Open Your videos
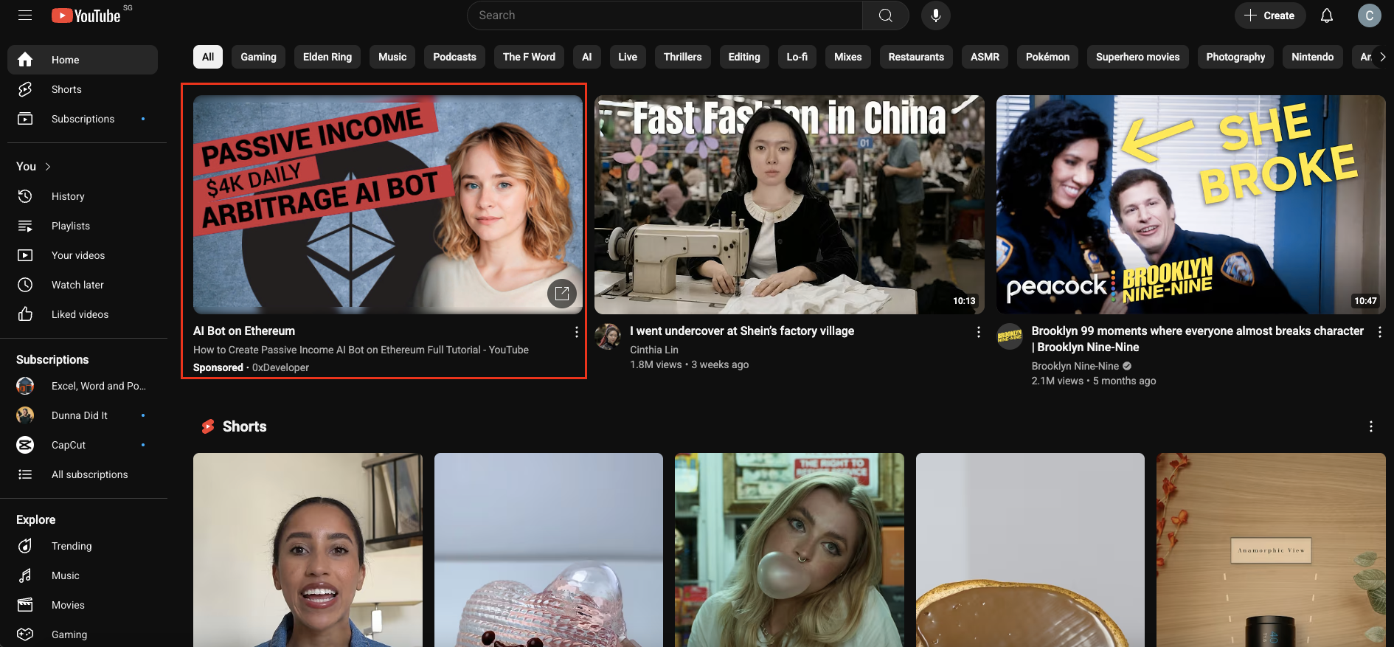 [x=83, y=255]
